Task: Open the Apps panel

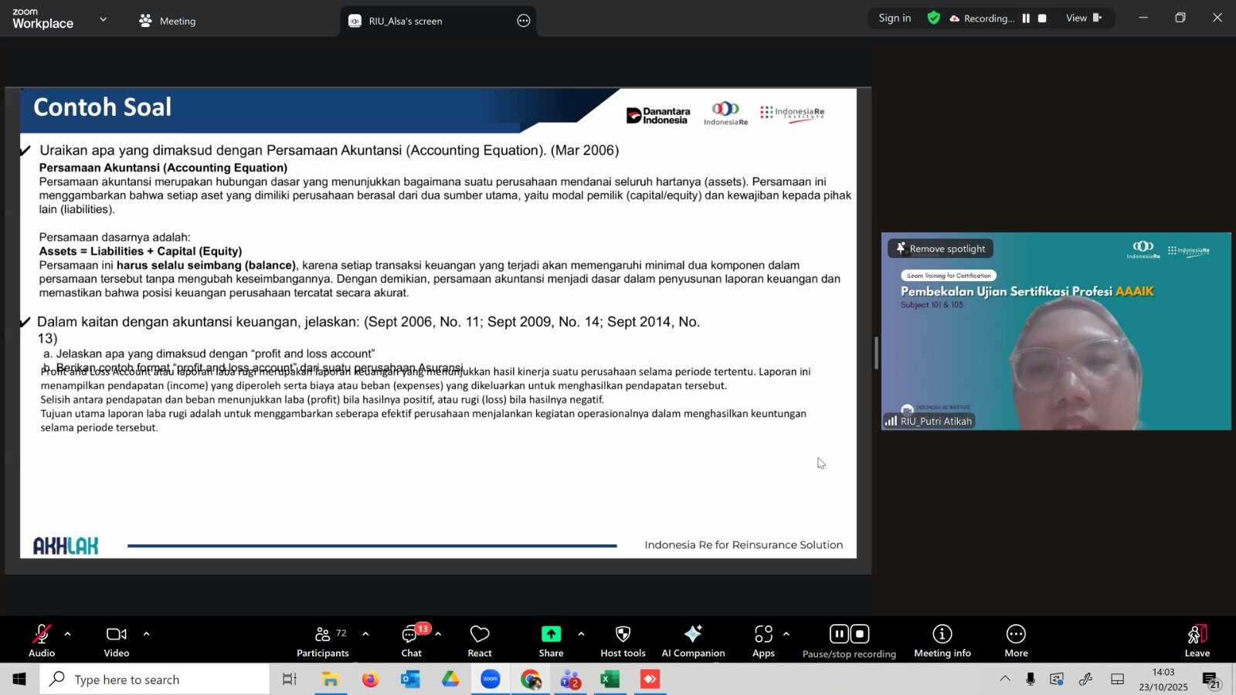Action: [x=763, y=641]
